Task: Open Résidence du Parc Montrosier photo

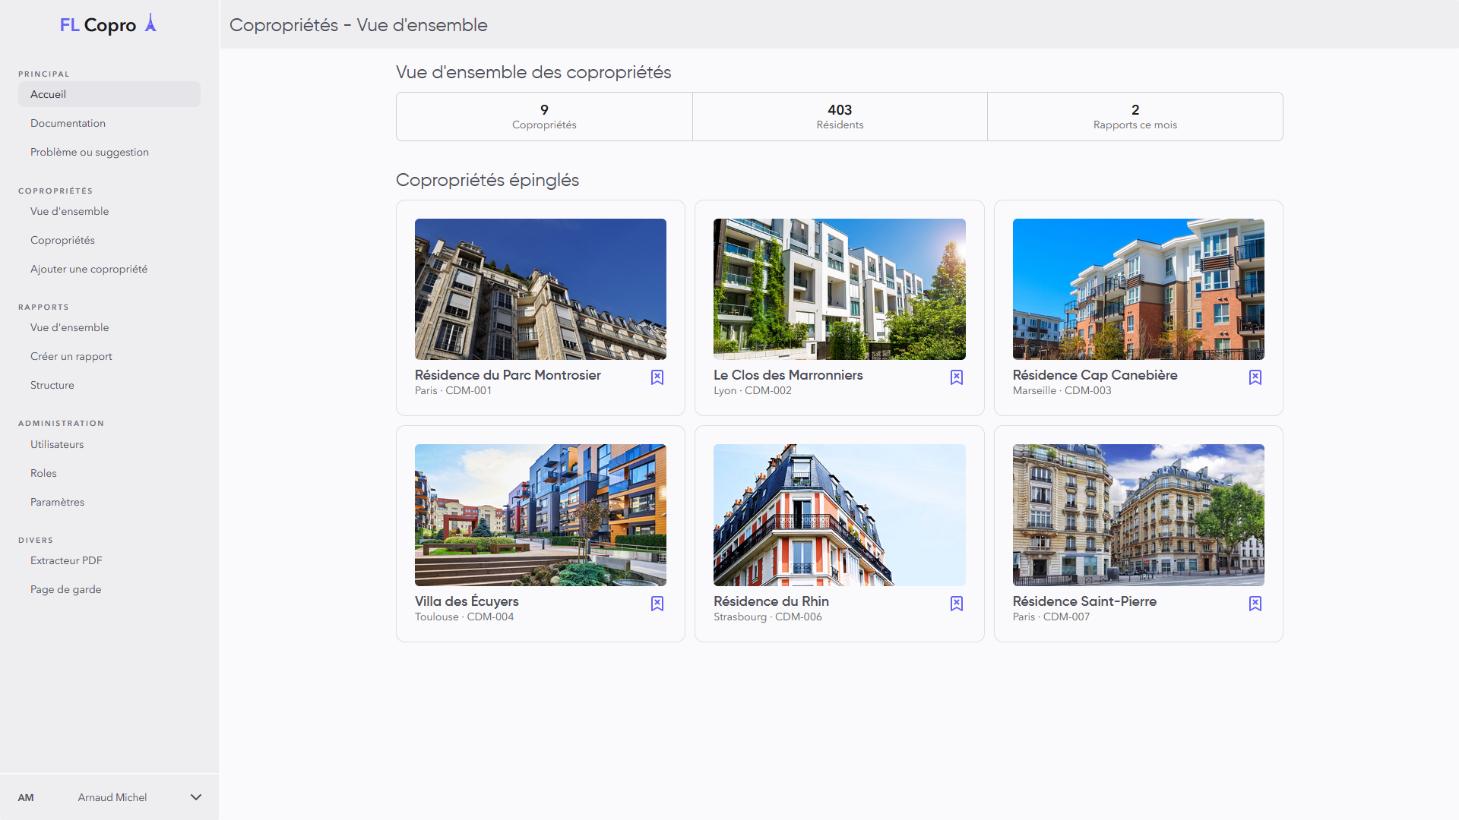Action: tap(540, 289)
